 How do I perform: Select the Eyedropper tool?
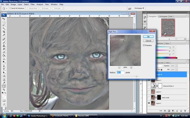[x=4, y=83]
